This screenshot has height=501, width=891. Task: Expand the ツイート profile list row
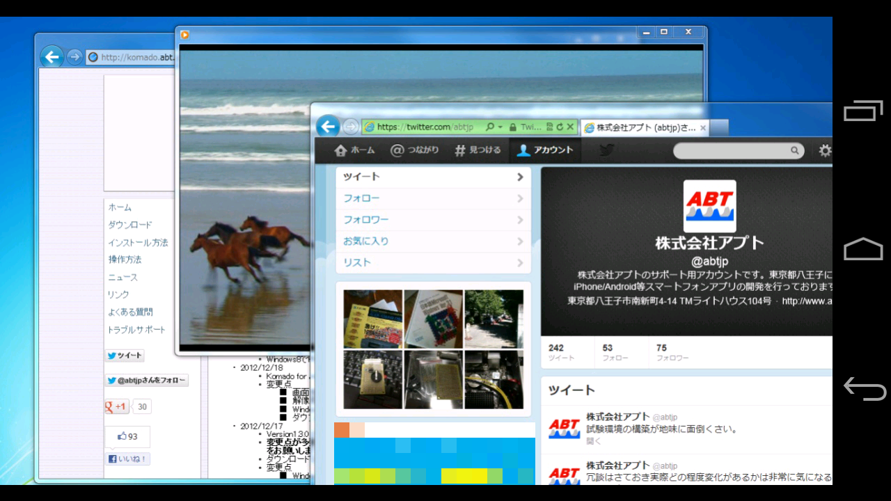click(x=433, y=177)
